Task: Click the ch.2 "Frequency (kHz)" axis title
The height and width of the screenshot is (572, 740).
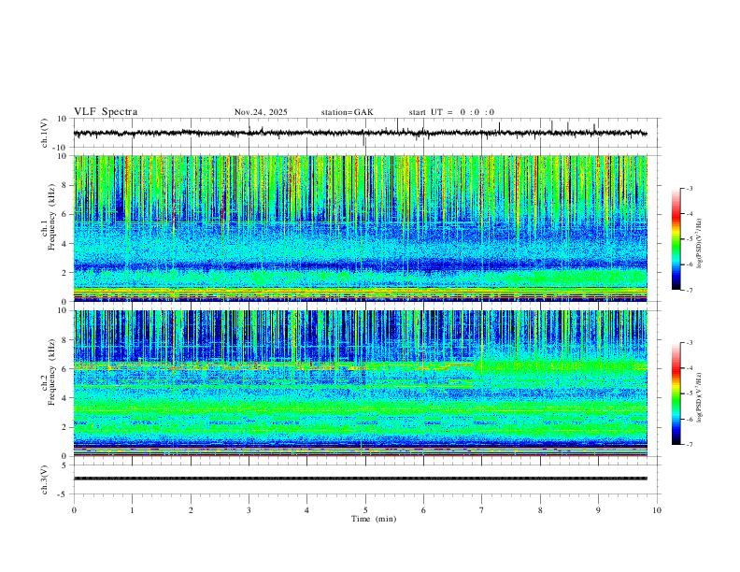Action: tap(52, 371)
